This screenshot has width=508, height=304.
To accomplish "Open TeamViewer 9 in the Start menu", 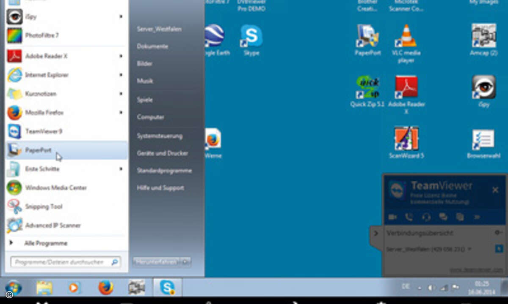I will pos(66,131).
